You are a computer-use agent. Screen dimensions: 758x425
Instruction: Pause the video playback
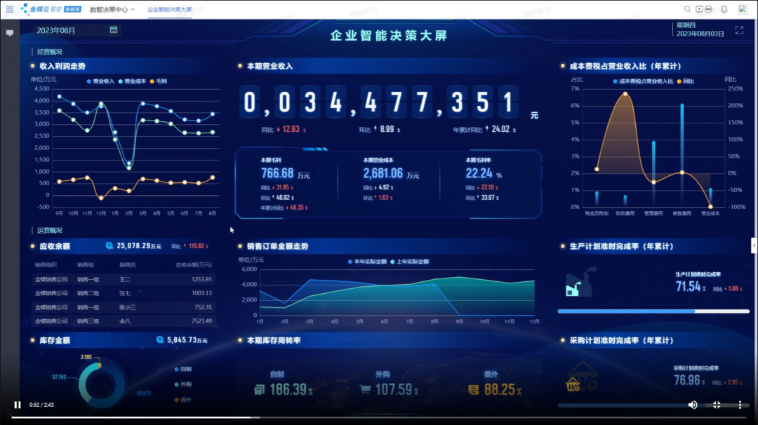point(18,405)
